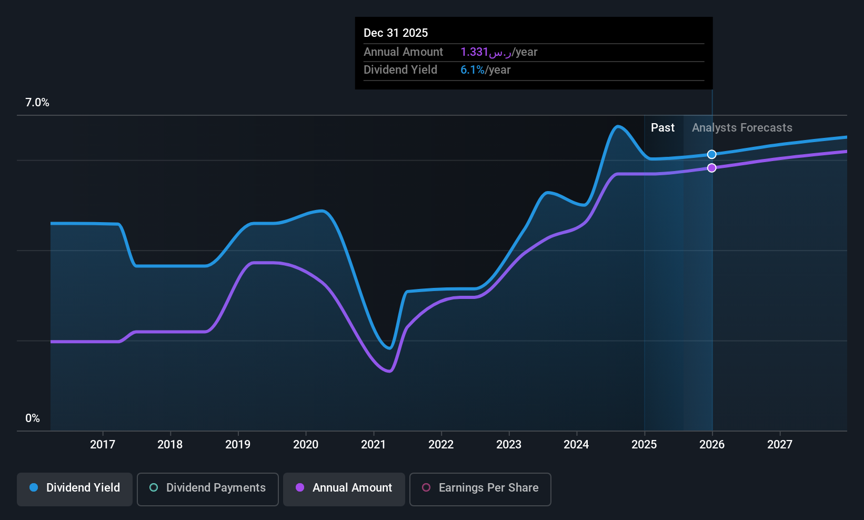Click the Dec 31 2025 tooltip date

(x=396, y=33)
